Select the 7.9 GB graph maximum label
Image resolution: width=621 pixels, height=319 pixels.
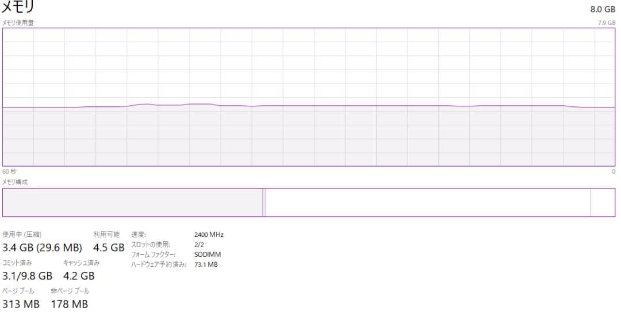pos(607,22)
